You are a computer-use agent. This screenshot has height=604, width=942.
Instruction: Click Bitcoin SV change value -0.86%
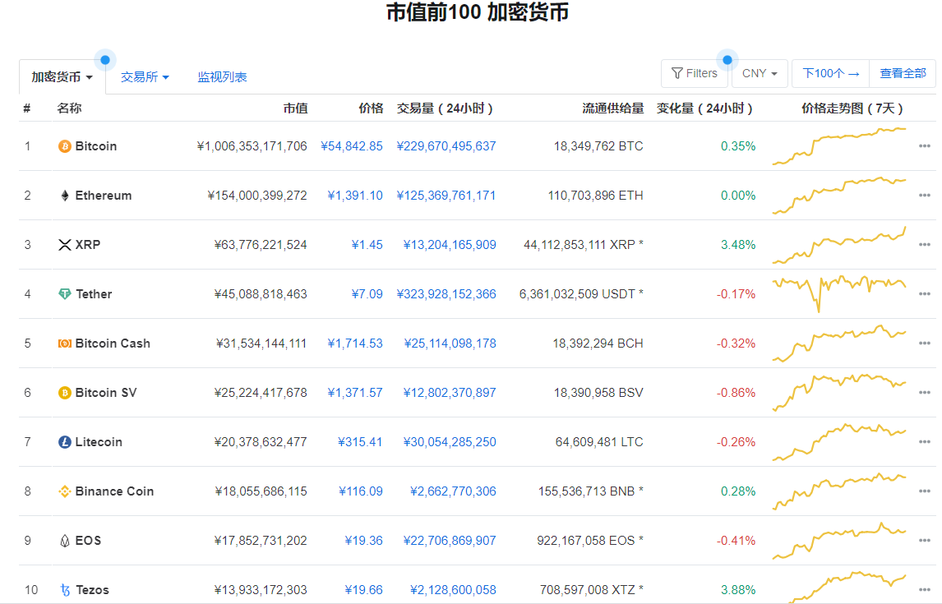tap(736, 393)
